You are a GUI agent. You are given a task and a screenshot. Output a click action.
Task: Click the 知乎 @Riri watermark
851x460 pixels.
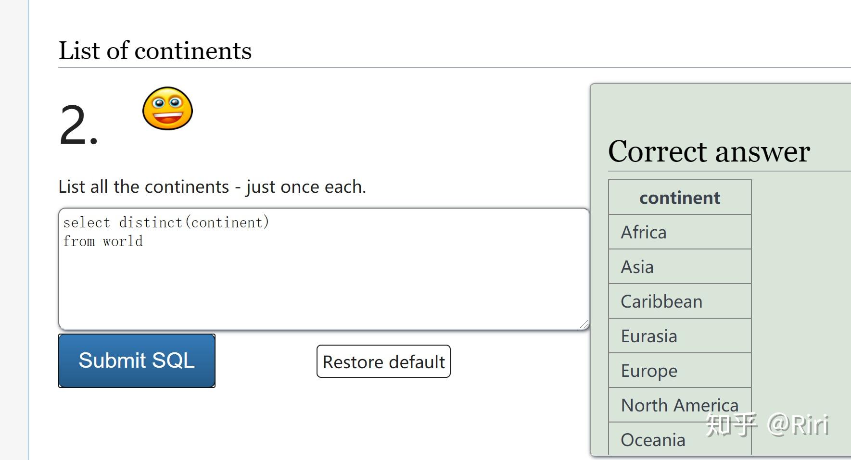coord(767,425)
